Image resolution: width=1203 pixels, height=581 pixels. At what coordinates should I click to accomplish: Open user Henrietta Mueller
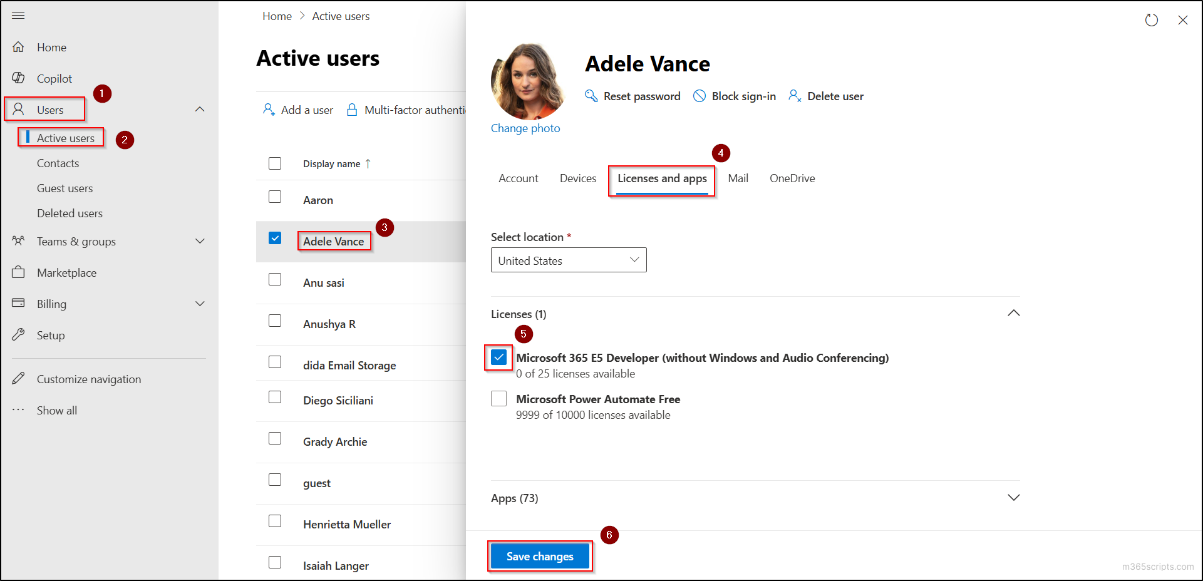coord(347,524)
